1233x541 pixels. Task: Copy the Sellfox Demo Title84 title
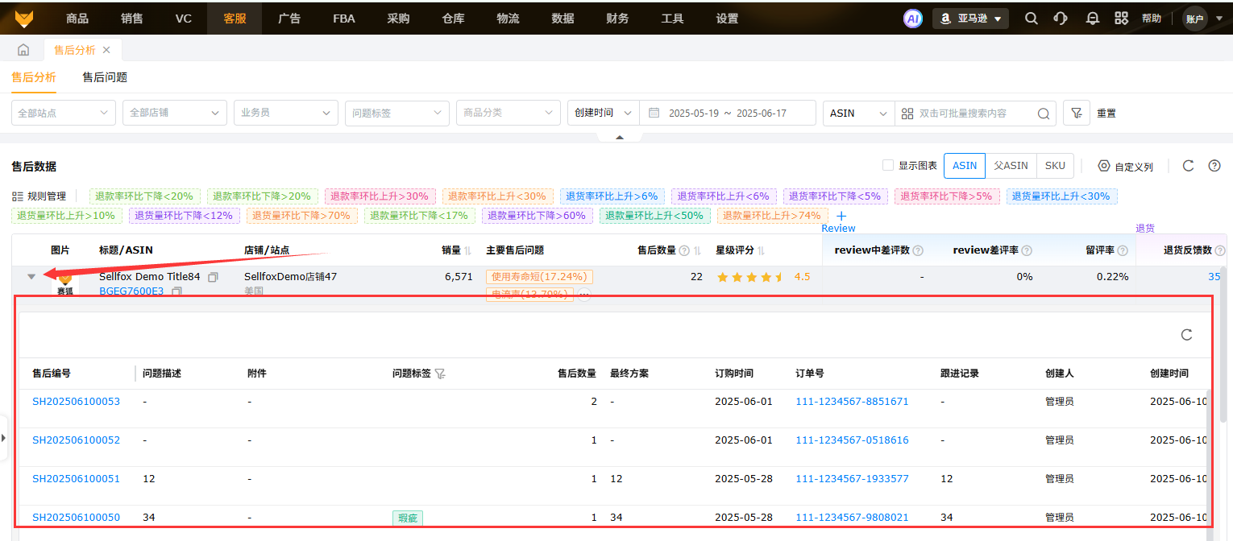pos(213,277)
